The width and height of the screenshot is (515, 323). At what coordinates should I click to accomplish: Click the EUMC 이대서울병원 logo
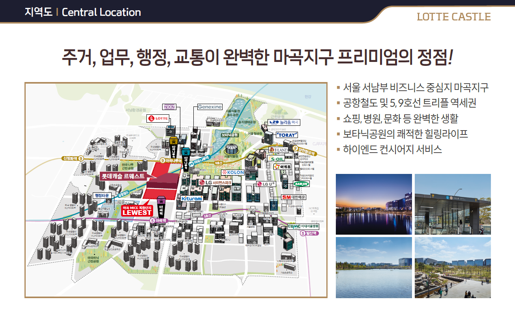303,227
